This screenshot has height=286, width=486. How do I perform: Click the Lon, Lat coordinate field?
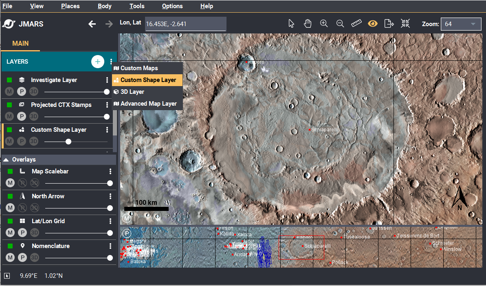pyautogui.click(x=185, y=24)
